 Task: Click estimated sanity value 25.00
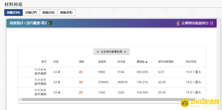tap(162, 93)
